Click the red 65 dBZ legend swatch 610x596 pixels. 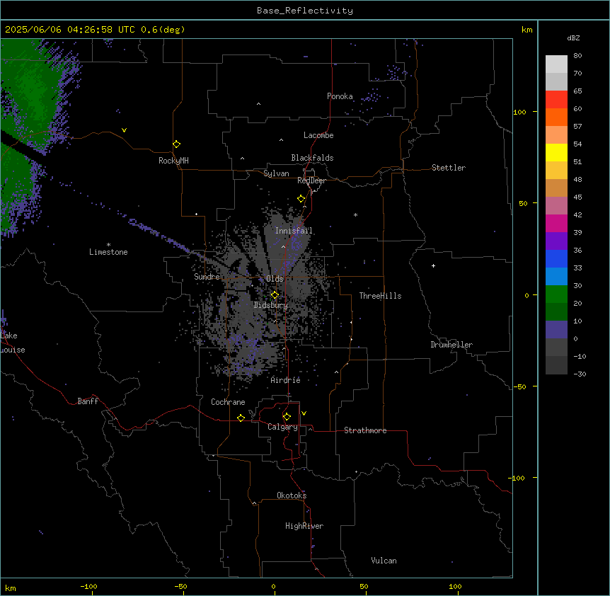click(556, 100)
